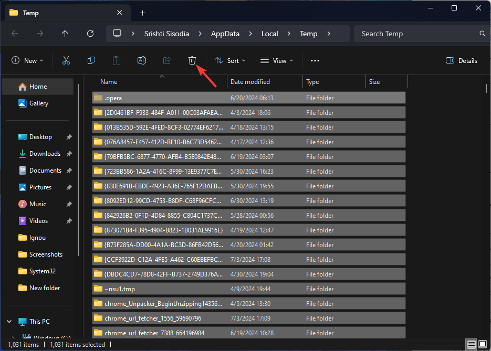Collapse the This PC tree node

pos(9,322)
